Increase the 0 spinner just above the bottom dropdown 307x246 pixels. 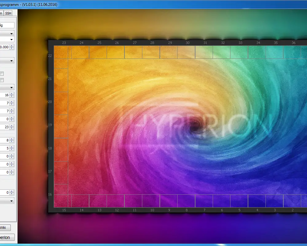coord(12,191)
